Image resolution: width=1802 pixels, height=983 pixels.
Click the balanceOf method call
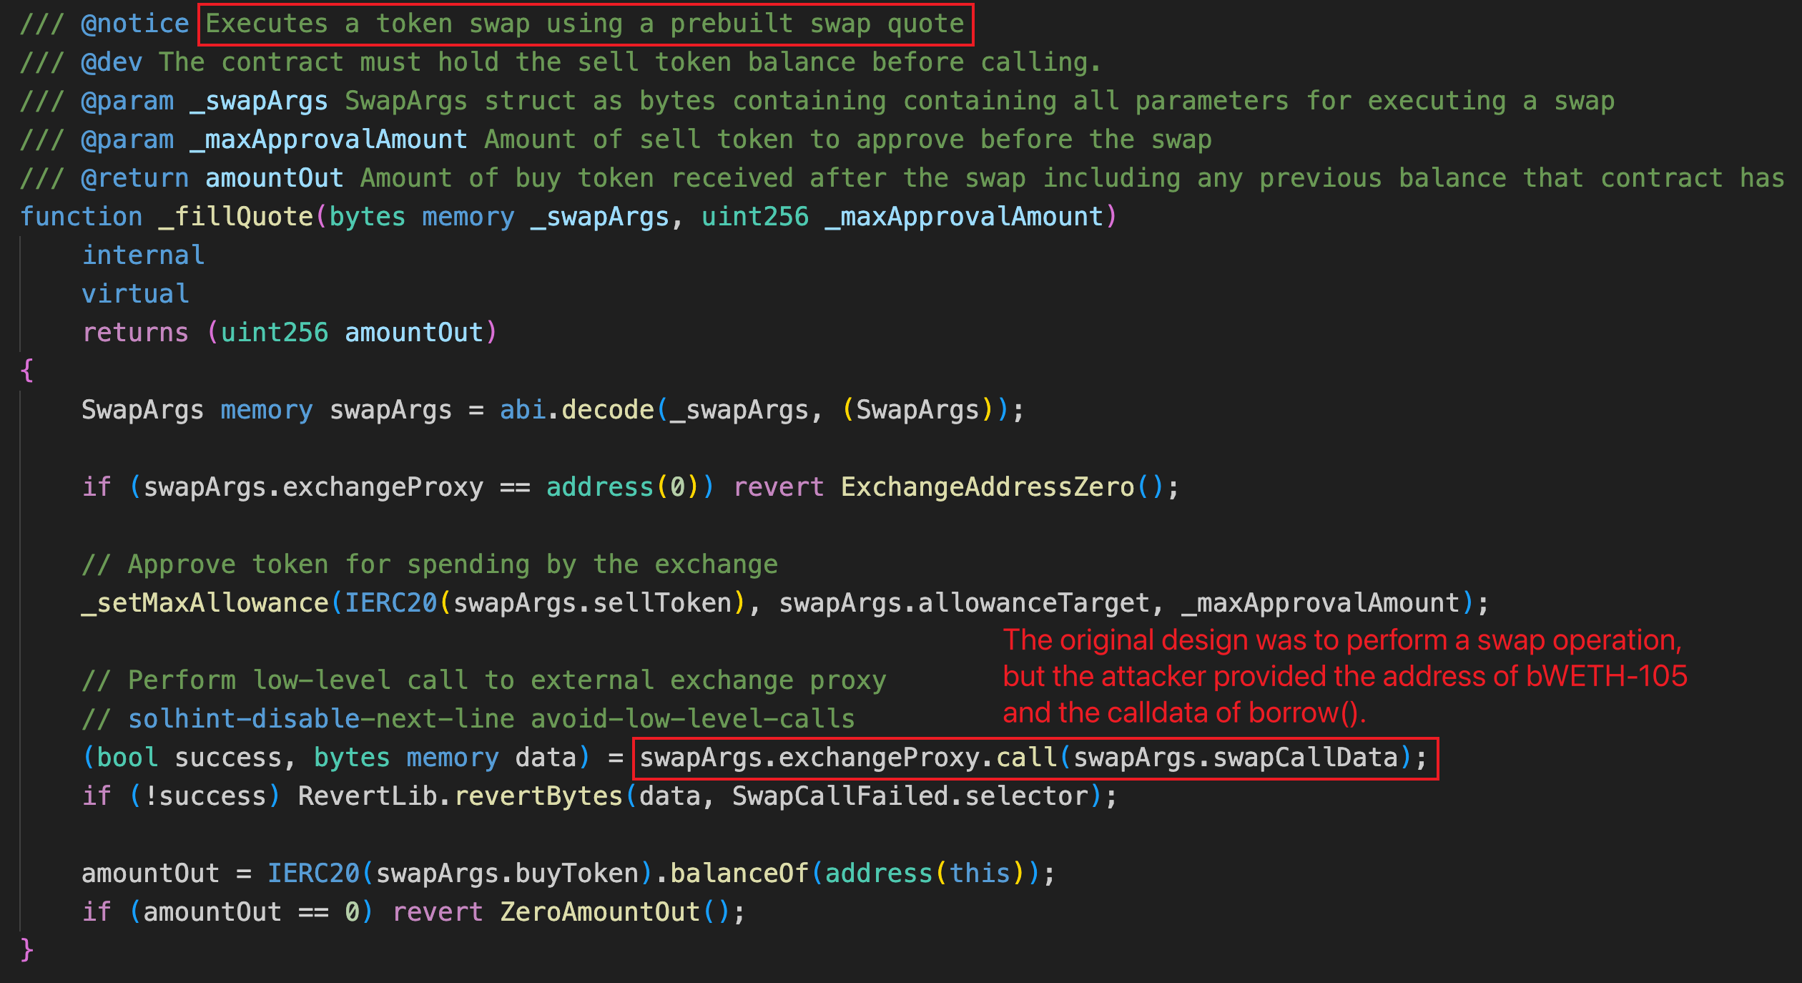point(739,874)
